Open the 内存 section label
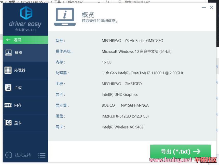Screen dimensions: 219x165 [18, 105]
